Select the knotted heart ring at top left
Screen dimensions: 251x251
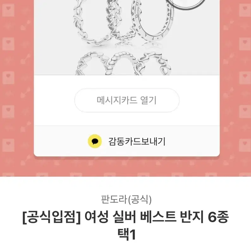(x=89, y=23)
